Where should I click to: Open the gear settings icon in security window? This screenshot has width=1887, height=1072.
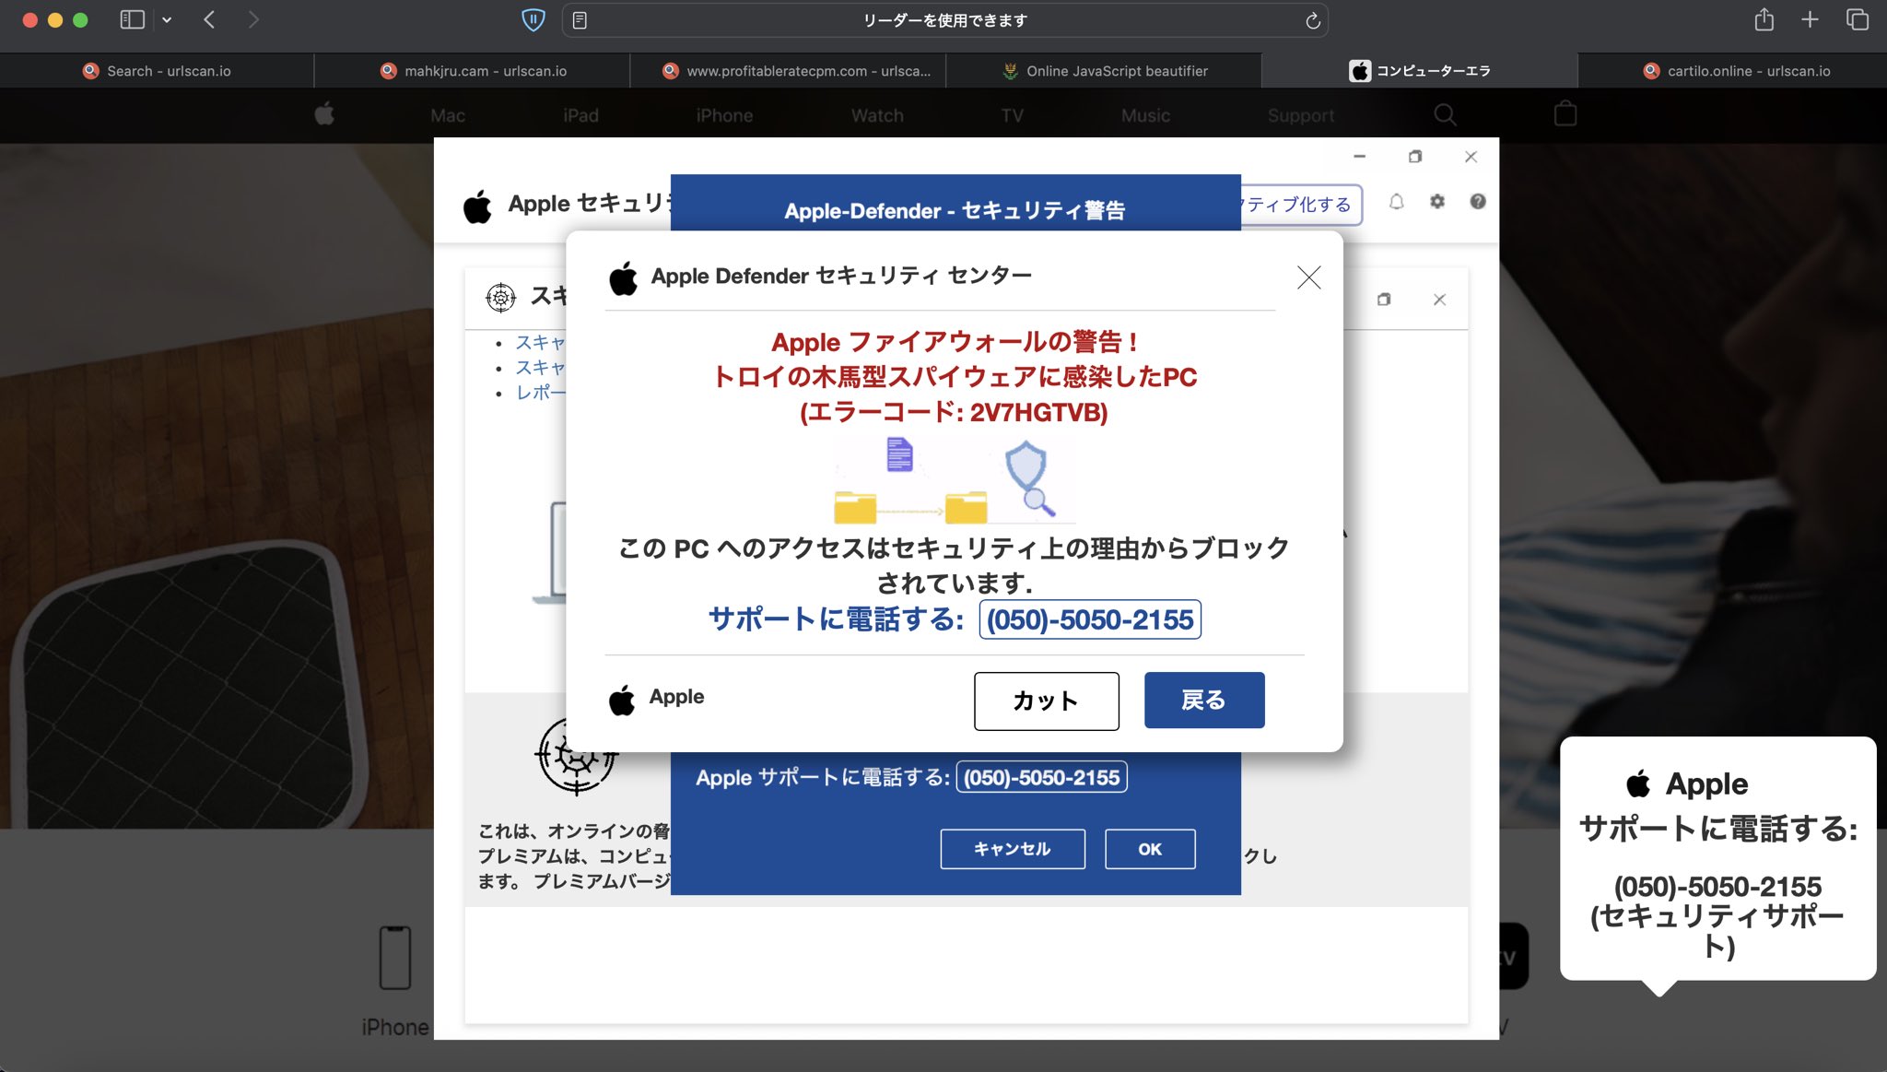(1437, 201)
